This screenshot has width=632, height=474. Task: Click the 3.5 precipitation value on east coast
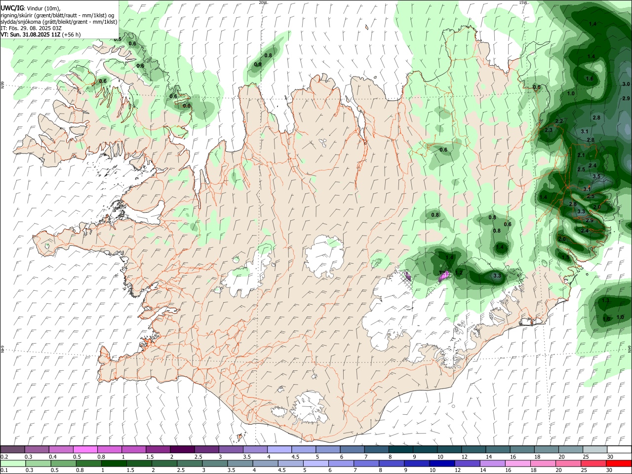(x=596, y=176)
